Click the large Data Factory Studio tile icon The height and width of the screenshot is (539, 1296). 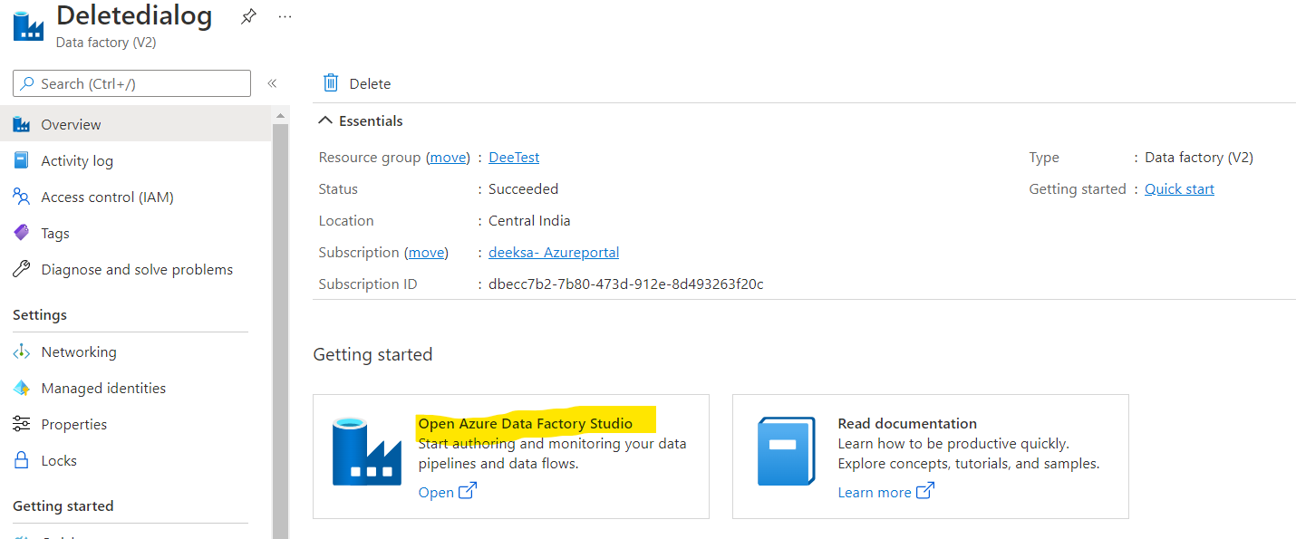[x=366, y=451]
